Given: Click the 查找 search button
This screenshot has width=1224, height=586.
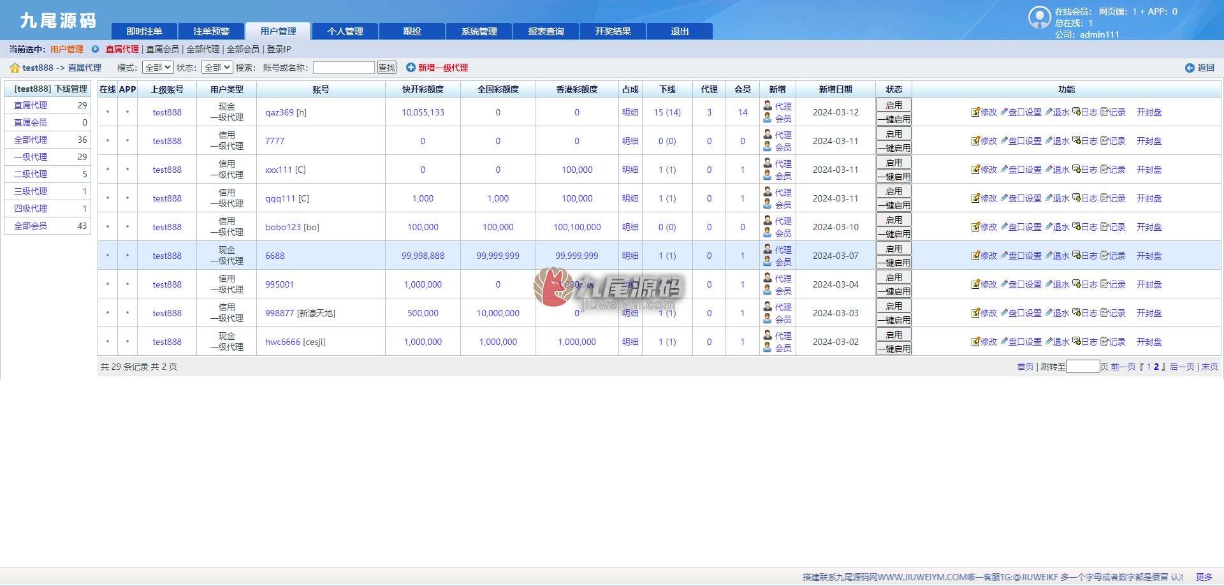Looking at the screenshot, I should point(387,68).
